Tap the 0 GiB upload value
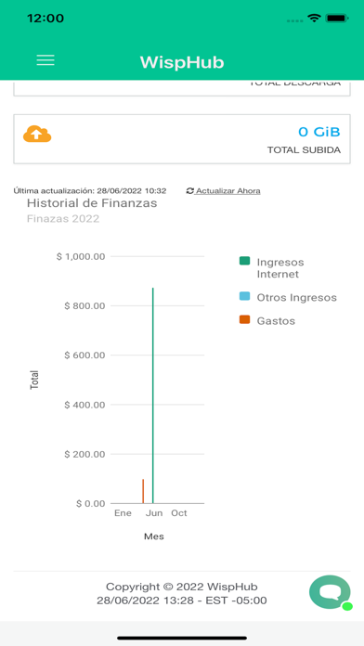 (319, 132)
